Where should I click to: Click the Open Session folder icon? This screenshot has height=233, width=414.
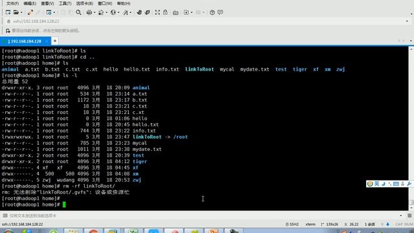(16, 12)
